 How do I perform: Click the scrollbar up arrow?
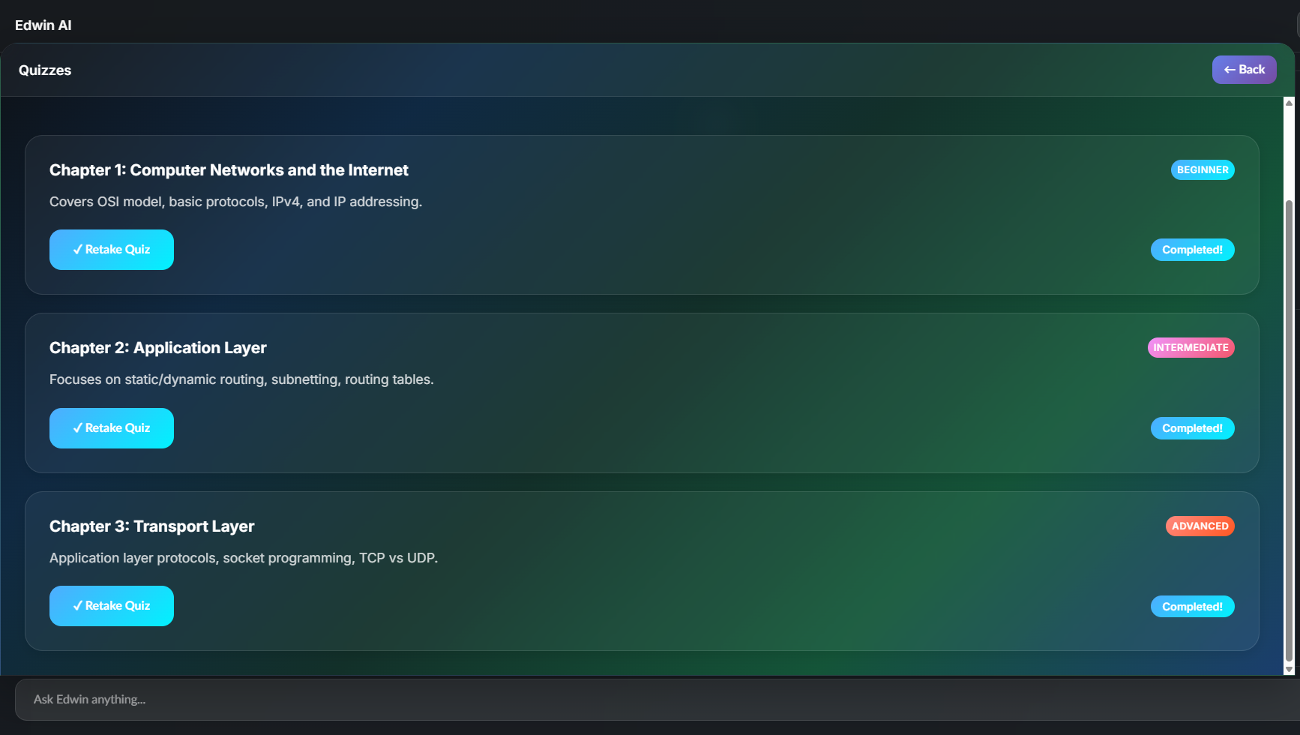(x=1289, y=103)
